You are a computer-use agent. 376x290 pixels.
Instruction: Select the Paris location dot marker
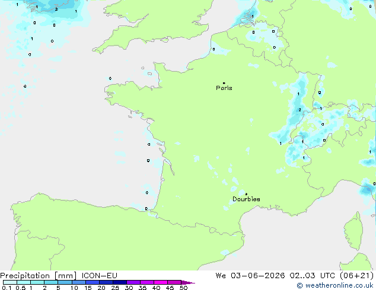pos(224,83)
